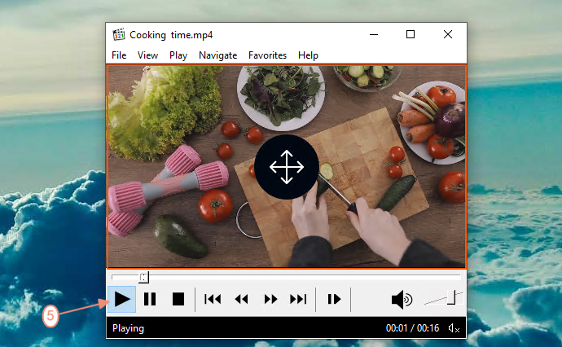Click the Play button in the controls

point(122,299)
